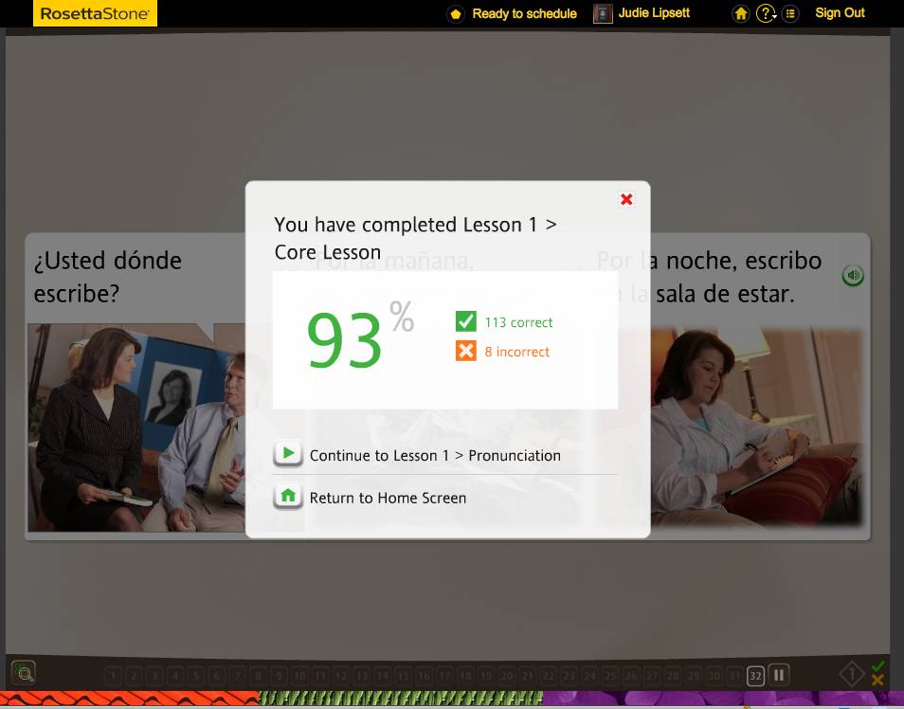This screenshot has height=709, width=904.
Task: Click the check and X score icon
Action: tap(877, 675)
